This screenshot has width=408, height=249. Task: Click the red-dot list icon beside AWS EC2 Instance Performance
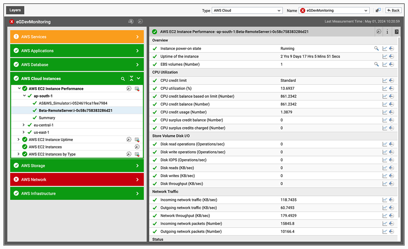(137, 89)
